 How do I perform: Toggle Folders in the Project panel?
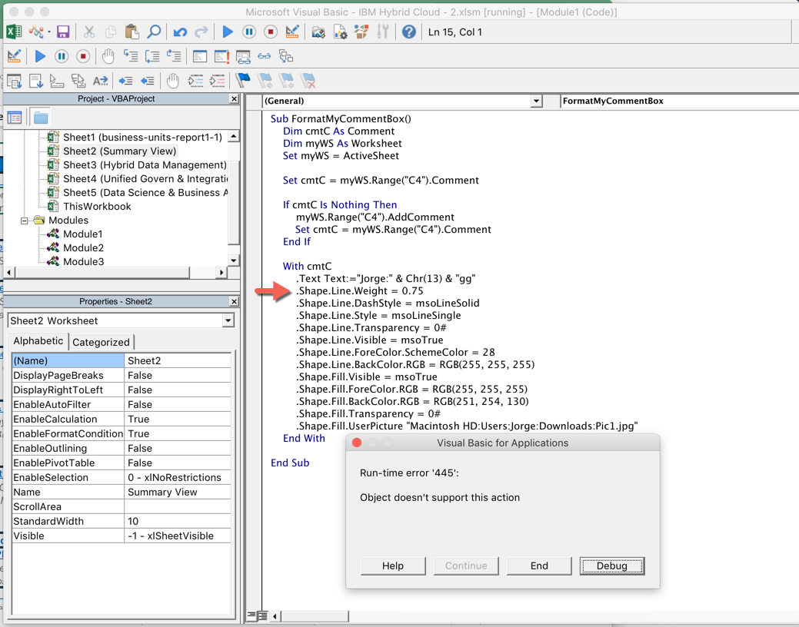point(40,118)
